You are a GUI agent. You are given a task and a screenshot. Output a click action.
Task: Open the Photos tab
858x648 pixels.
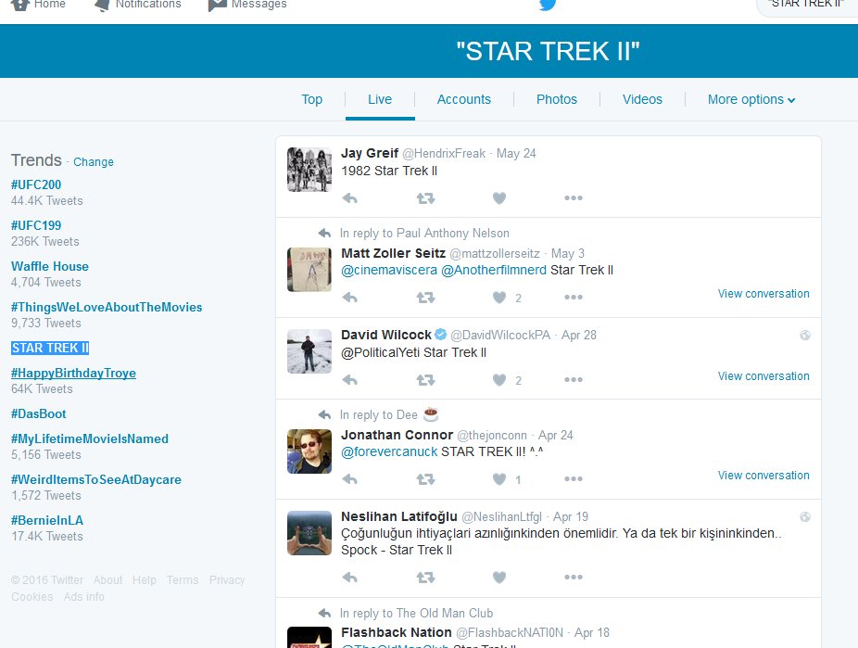click(x=557, y=99)
